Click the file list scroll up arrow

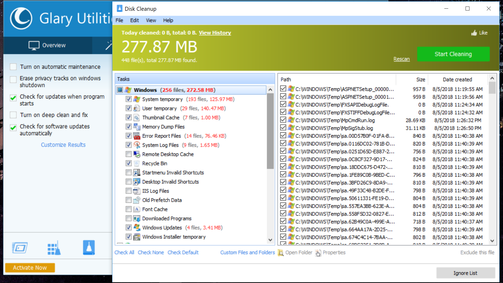[492, 78]
